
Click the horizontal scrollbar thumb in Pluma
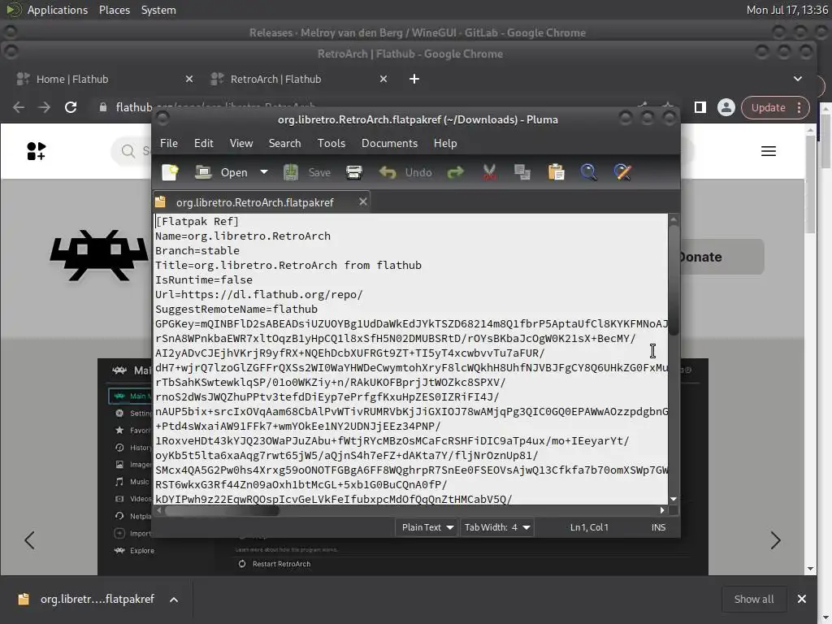(x=222, y=510)
